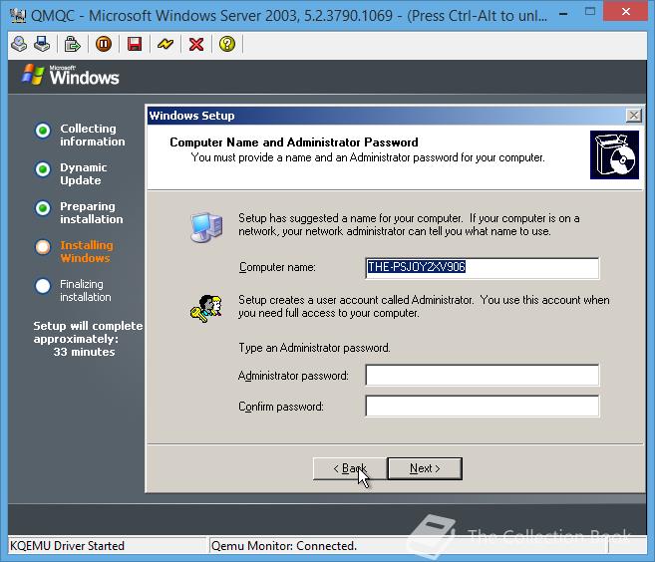Close the QMQC window
The width and height of the screenshot is (655, 562).
pyautogui.click(x=626, y=11)
